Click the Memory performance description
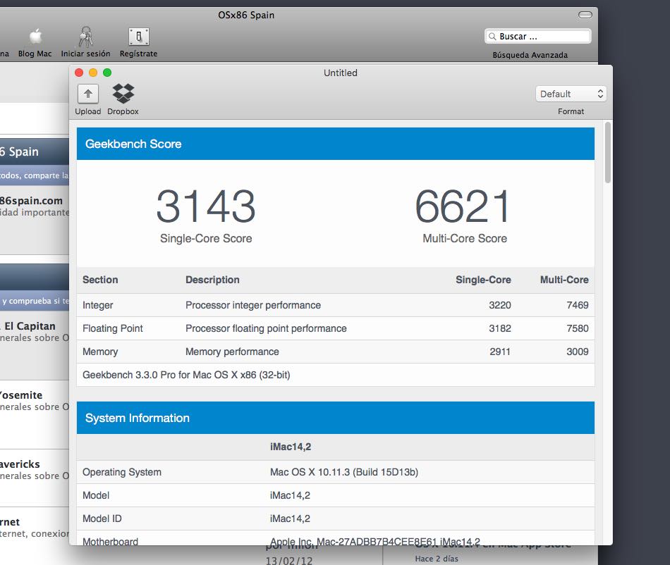Viewport: 670px width, 565px height. click(232, 352)
